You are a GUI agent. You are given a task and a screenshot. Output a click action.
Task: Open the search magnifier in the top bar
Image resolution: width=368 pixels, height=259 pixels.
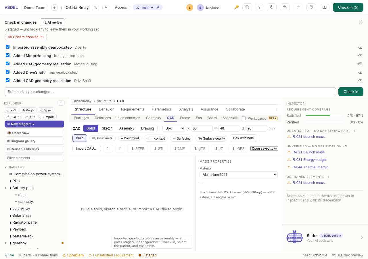click(x=247, y=7)
